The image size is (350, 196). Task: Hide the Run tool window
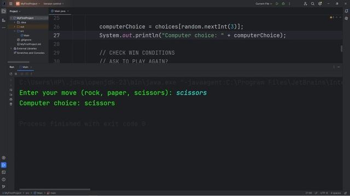(339, 67)
